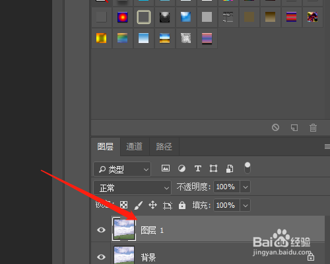Apply the dark-to-tan brown gradient style
Screen dimensions: 330x264
click(271, 17)
